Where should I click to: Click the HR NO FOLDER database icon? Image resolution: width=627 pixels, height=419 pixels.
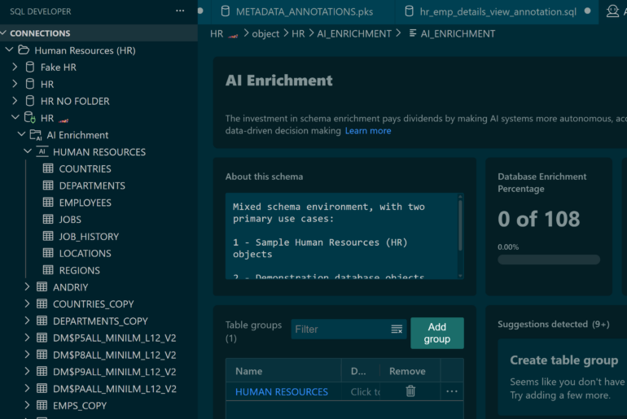[x=30, y=101]
